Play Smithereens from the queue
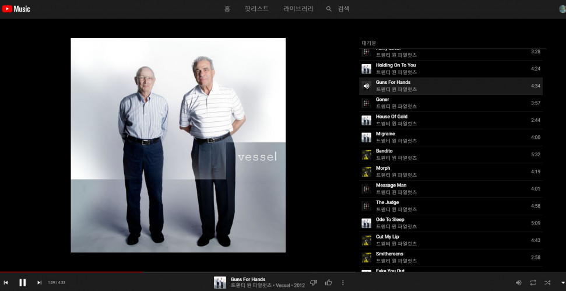Screen dimensions: 566x291 pyautogui.click(x=451, y=257)
